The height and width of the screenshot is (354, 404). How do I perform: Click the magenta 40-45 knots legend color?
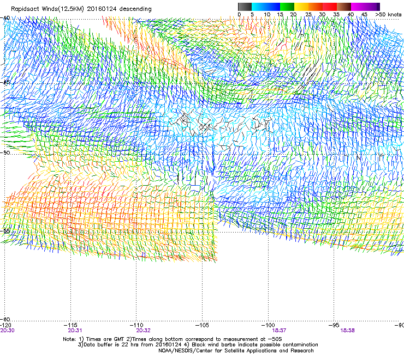[358, 7]
